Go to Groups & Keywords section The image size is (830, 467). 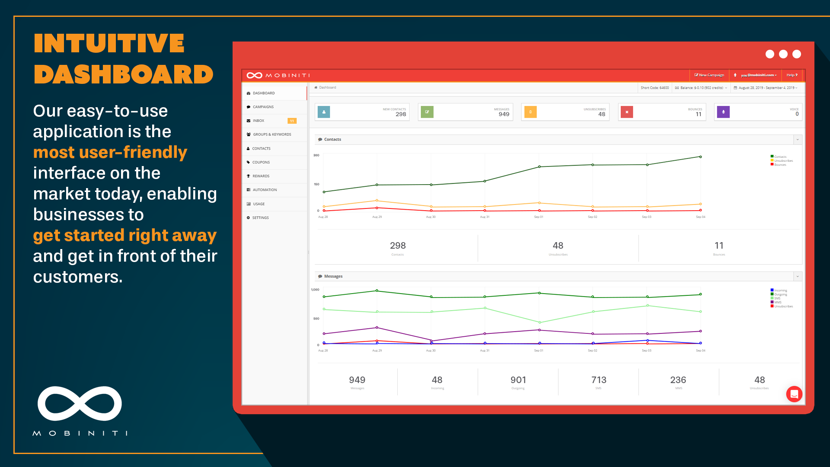pos(271,134)
